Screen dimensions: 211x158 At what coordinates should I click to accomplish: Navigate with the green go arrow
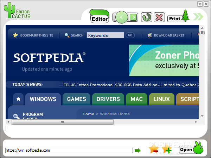click(x=138, y=151)
